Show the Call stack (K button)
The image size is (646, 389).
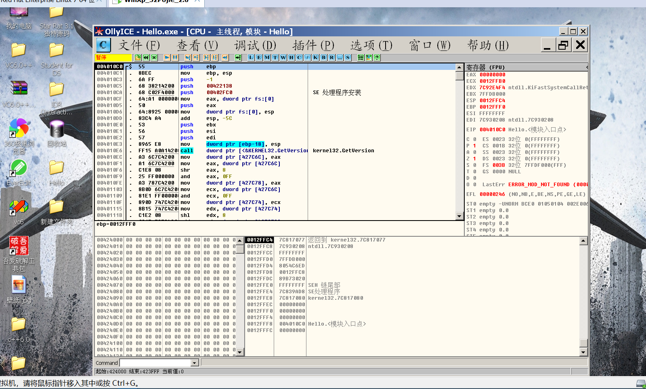316,58
